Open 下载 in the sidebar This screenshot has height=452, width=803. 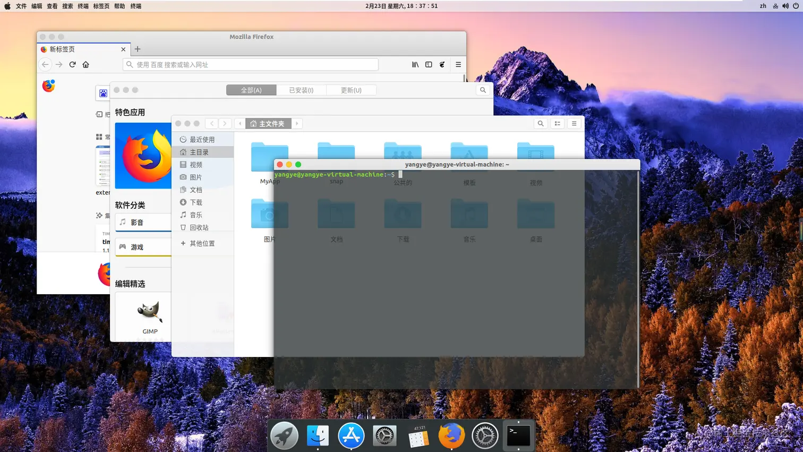pos(203,202)
